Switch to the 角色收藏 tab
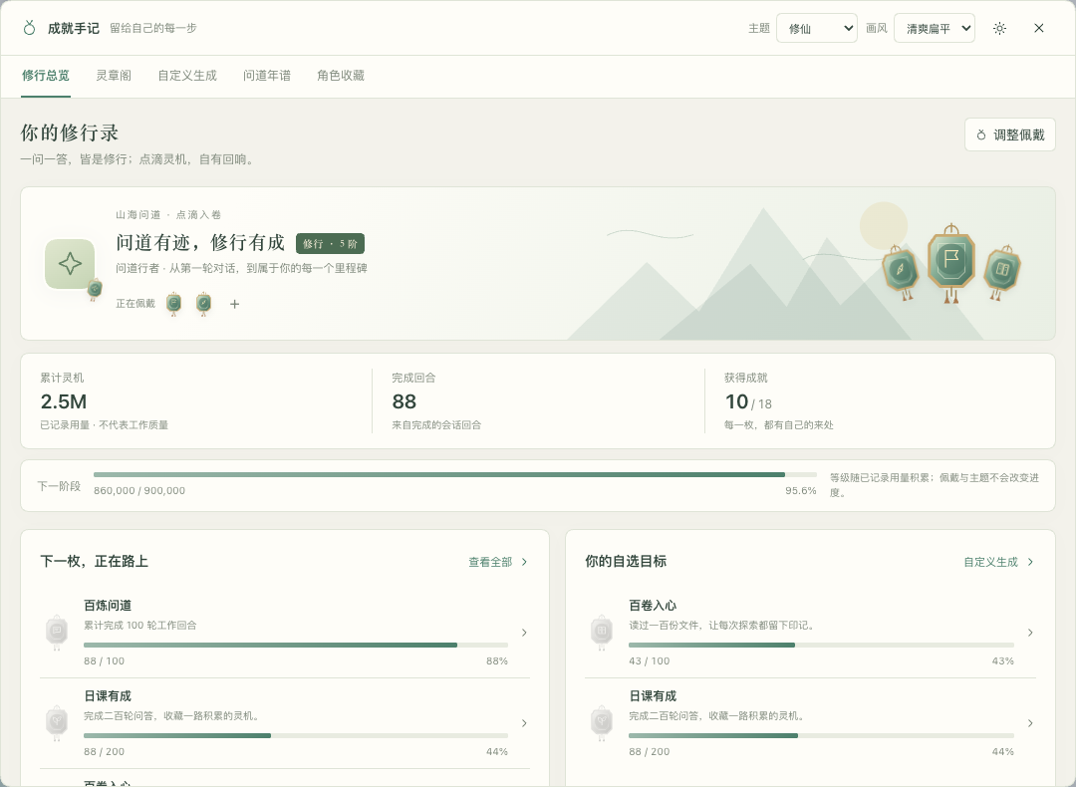This screenshot has width=1076, height=787. pyautogui.click(x=341, y=76)
